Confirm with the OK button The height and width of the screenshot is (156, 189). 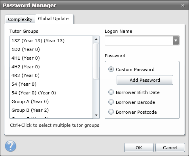click(139, 148)
